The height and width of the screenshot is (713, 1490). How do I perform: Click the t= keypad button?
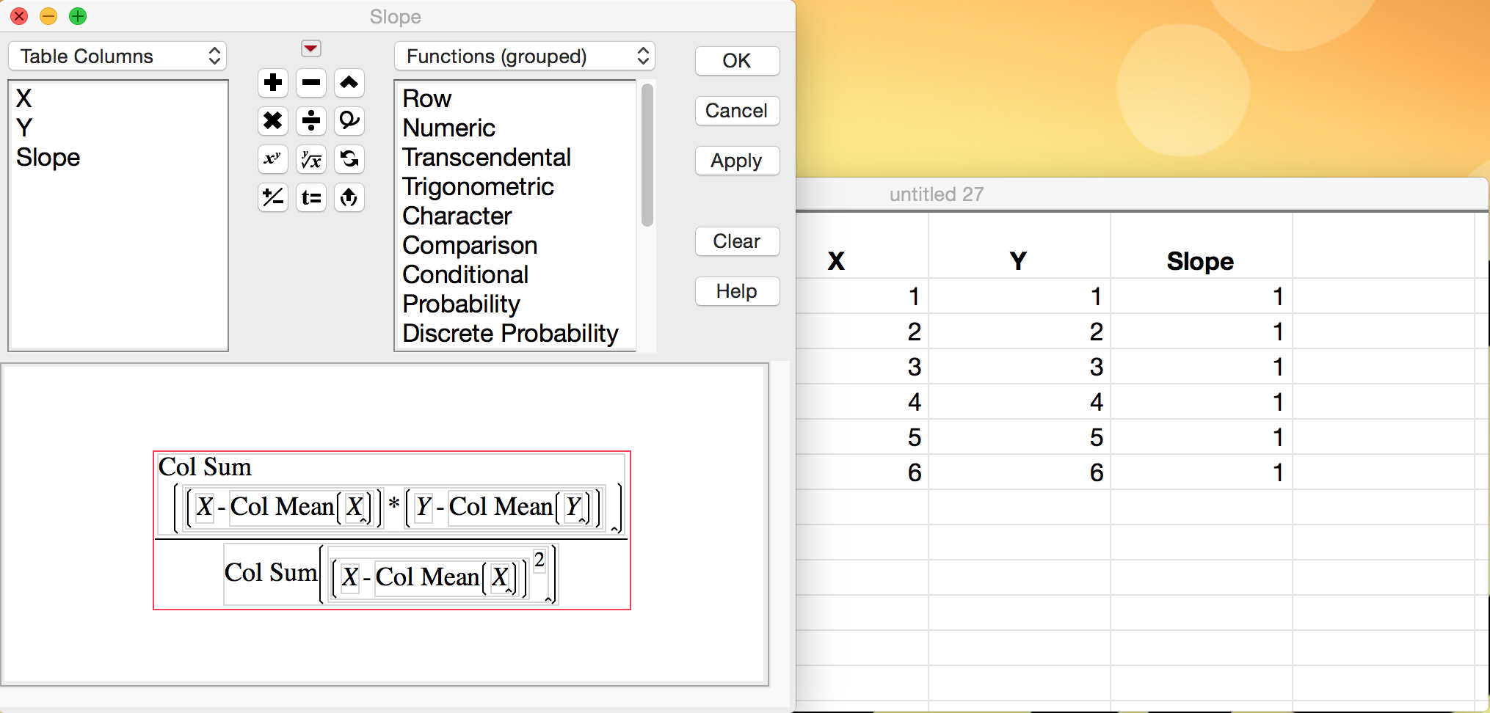tap(311, 197)
